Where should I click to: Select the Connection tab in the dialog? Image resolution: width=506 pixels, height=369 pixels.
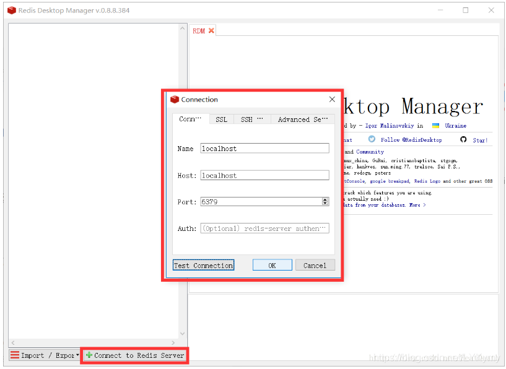(190, 119)
